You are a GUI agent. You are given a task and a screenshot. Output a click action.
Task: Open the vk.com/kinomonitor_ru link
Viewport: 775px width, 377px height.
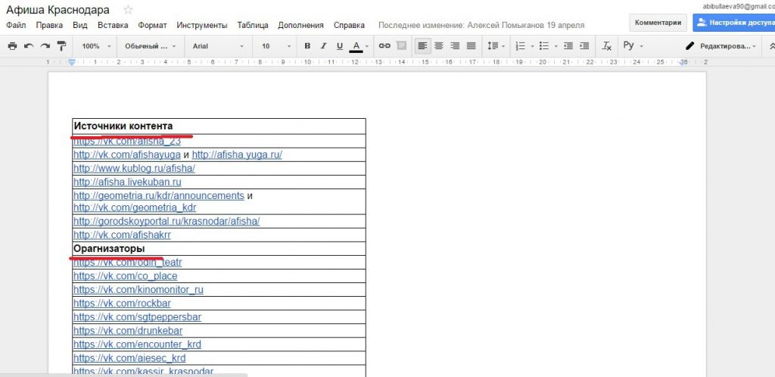click(x=138, y=289)
